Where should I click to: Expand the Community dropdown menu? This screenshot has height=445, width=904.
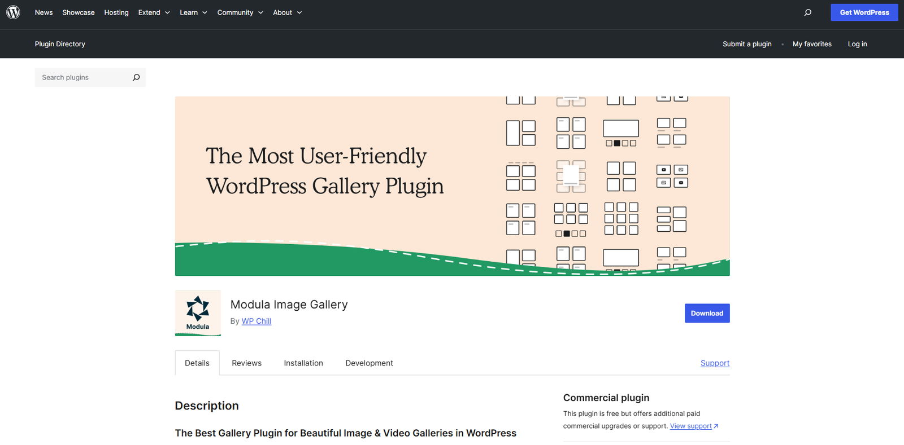(x=240, y=12)
